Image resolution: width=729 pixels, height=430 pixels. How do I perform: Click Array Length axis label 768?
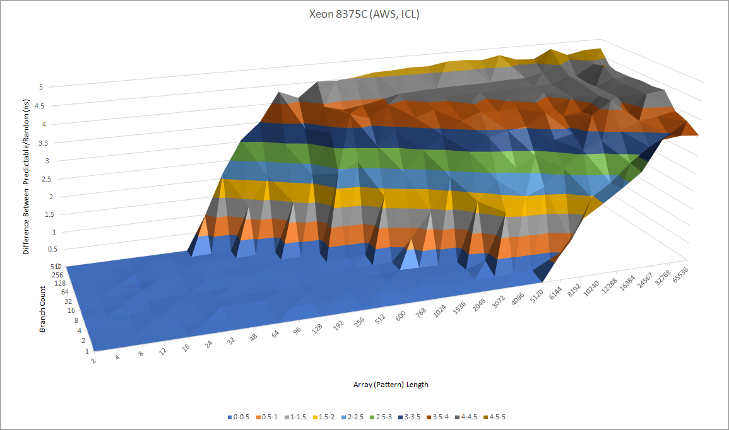pos(421,312)
